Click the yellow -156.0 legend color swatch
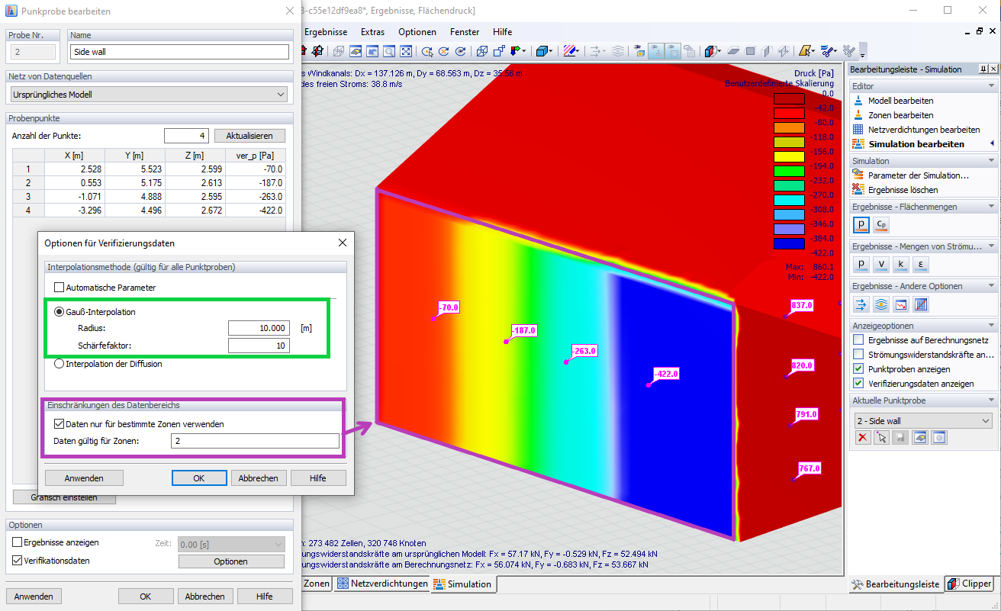Screen dimensions: 1001x611 click(x=788, y=157)
